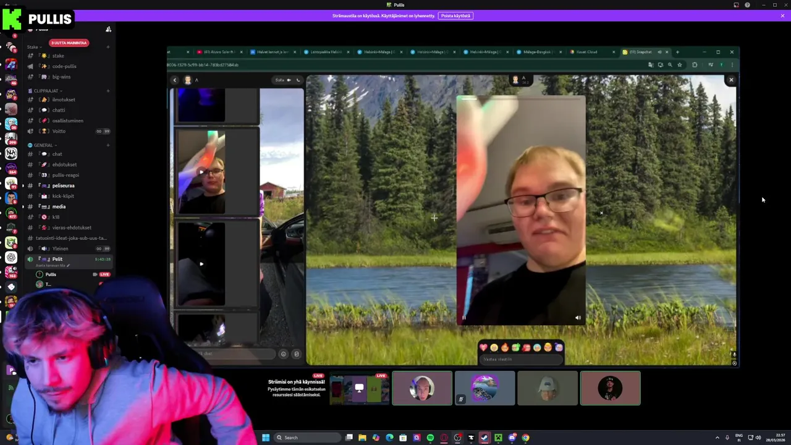This screenshot has width=791, height=445.
Task: Open a new browser tab
Action: (677, 52)
